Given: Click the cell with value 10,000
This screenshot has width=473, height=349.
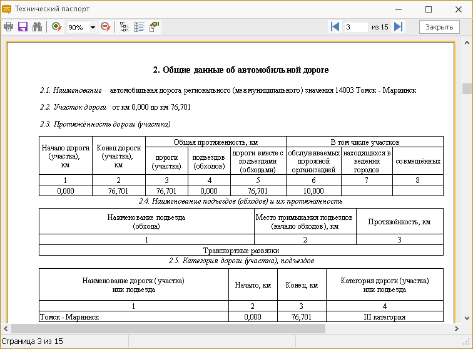Looking at the screenshot, I should coord(313,191).
